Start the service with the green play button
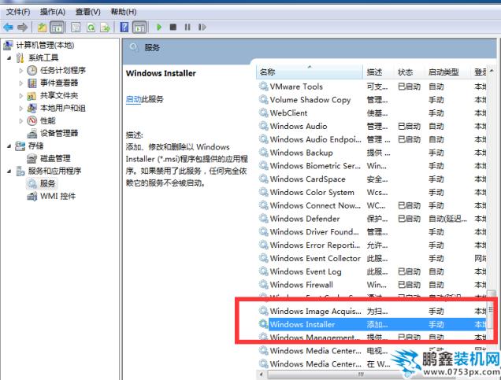Viewport: 501px width, 380px height. click(159, 27)
